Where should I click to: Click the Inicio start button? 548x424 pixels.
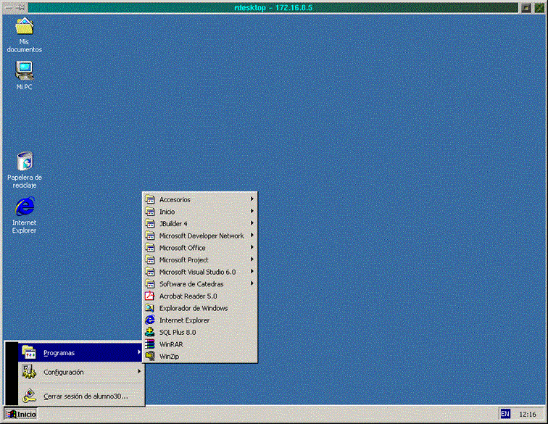coord(21,414)
